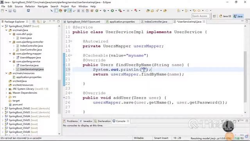Screen dimensions: 250x141
Task: Click the Search flashlight toolbar icon
Action: (157, 11)
